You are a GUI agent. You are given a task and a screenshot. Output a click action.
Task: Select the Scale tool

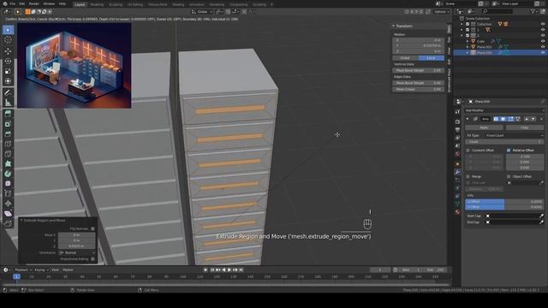click(8, 71)
